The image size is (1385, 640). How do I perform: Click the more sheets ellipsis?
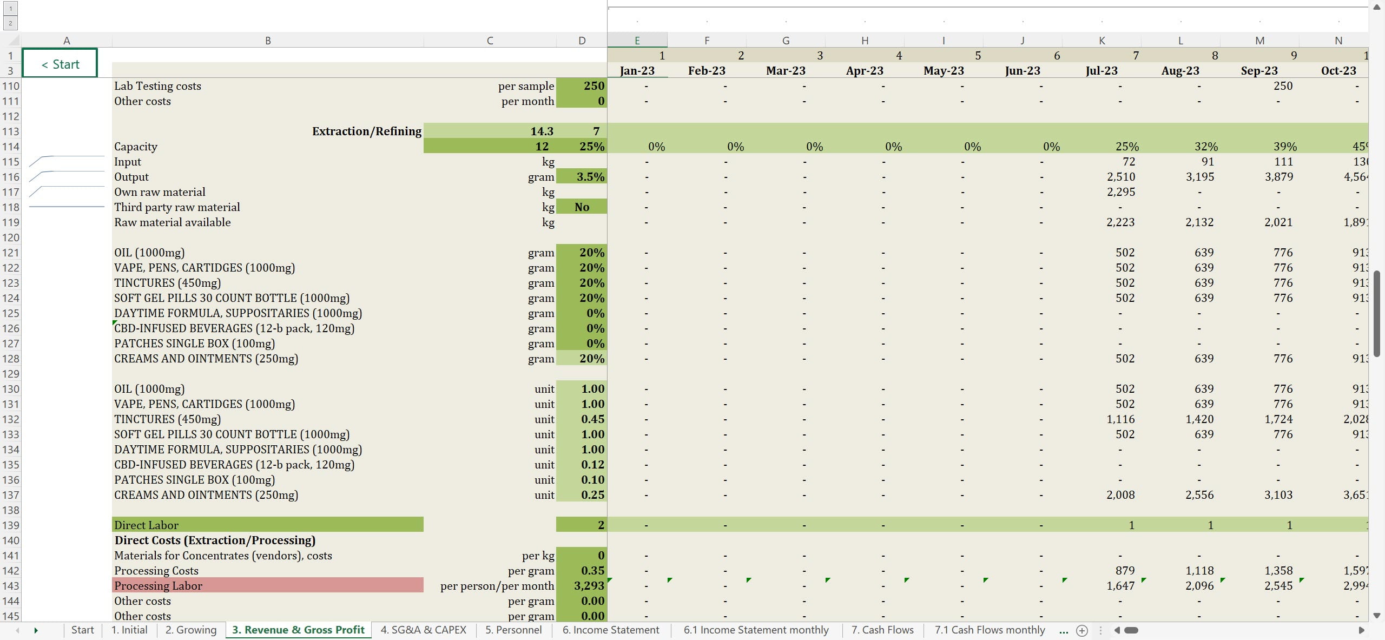click(1064, 630)
